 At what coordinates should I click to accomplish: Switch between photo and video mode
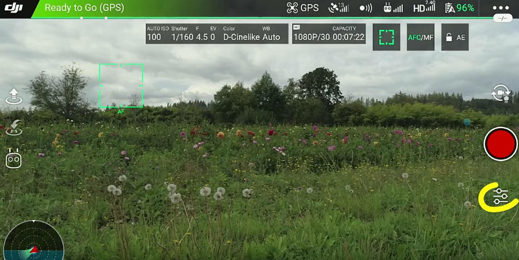click(500, 93)
